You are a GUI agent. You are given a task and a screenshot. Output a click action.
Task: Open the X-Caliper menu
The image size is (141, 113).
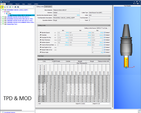tap(10, 4)
